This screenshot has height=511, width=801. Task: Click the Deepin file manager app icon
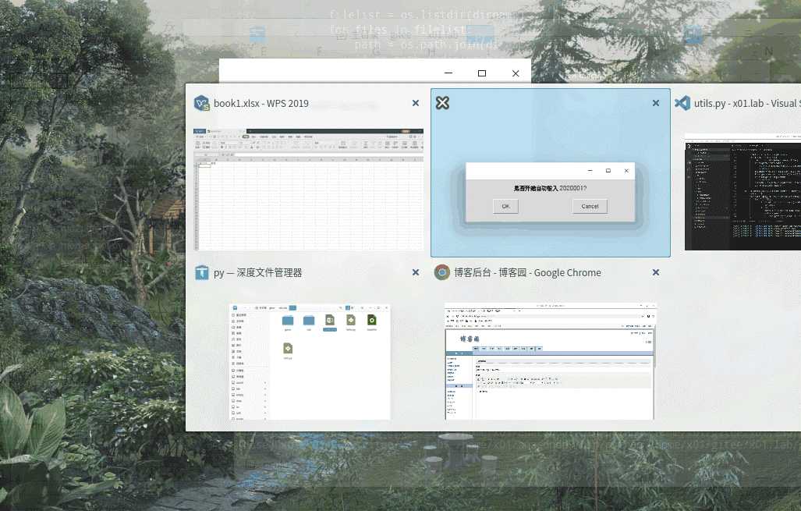[x=202, y=272]
